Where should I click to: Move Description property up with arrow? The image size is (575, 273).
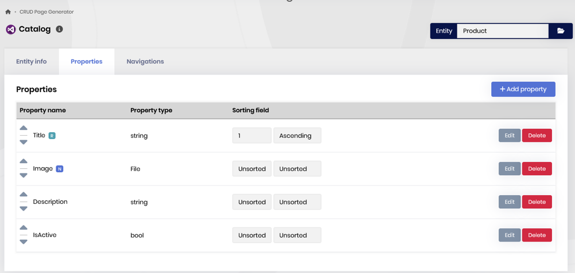[24, 195]
